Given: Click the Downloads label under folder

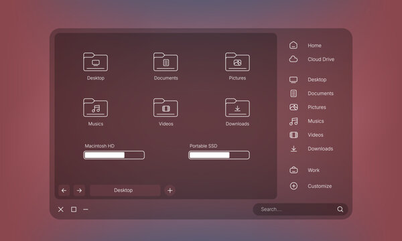Looking at the screenshot, I should pyautogui.click(x=237, y=124).
